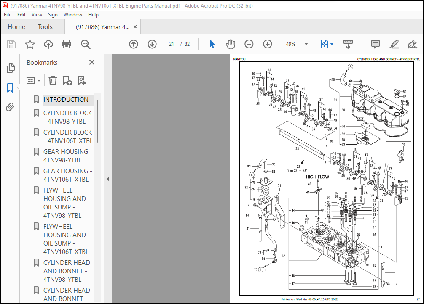
Task: Click the fit page view icon
Action: 324,44
